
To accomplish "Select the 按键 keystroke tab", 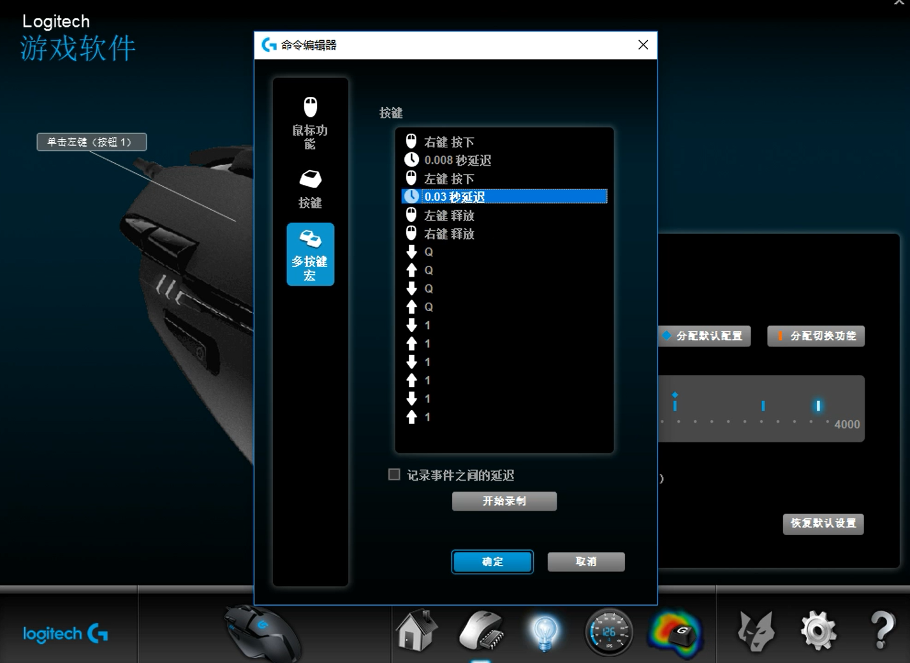I will 310,189.
